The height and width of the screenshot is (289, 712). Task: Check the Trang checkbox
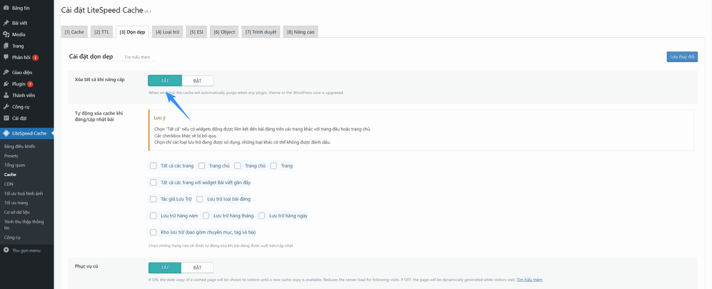point(274,166)
